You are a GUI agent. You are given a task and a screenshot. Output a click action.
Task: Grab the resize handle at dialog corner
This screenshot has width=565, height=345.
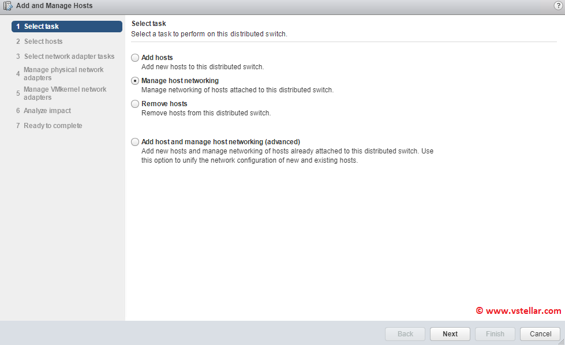pos(561,342)
